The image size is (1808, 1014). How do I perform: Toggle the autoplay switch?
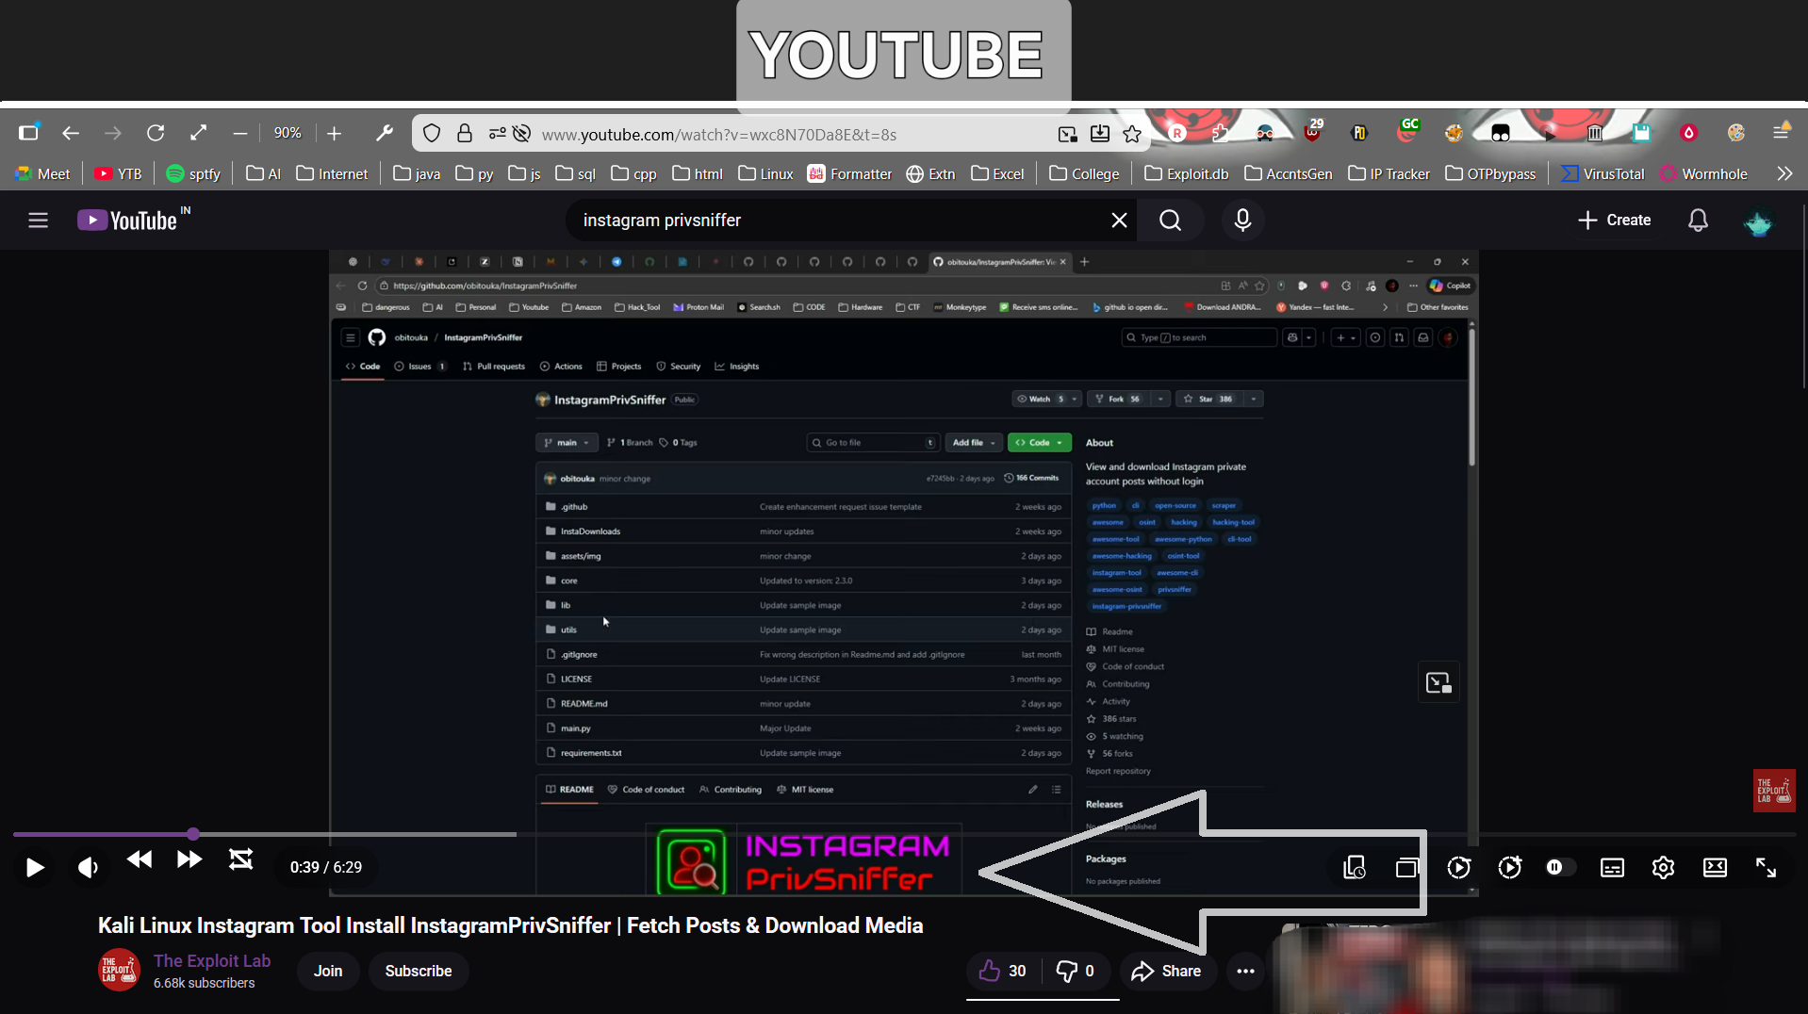[1559, 867]
